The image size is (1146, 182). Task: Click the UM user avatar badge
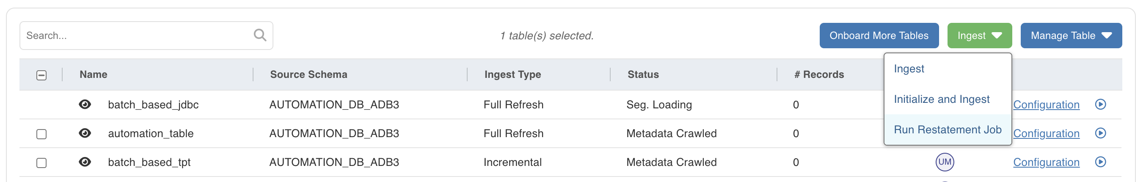click(945, 162)
